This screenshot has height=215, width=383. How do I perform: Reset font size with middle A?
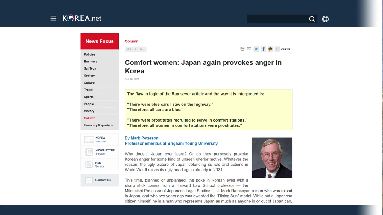coord(135,49)
